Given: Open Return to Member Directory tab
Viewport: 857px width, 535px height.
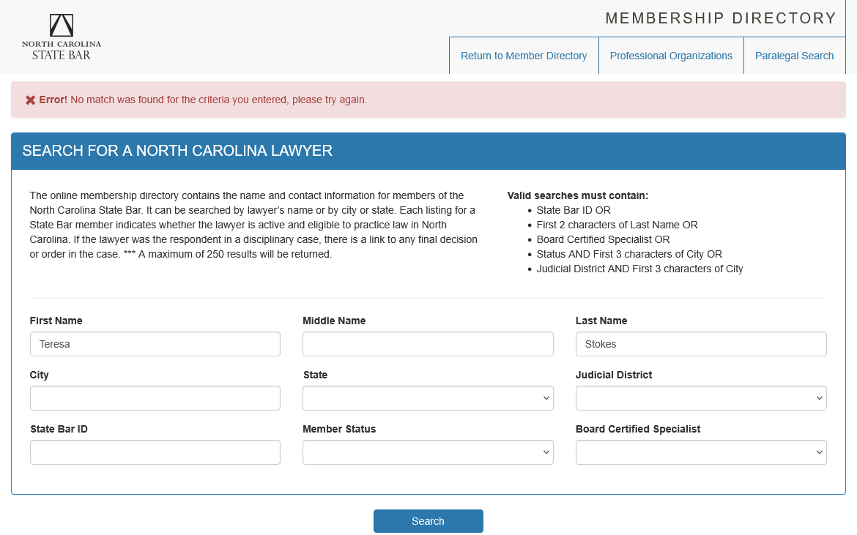Looking at the screenshot, I should click(524, 56).
